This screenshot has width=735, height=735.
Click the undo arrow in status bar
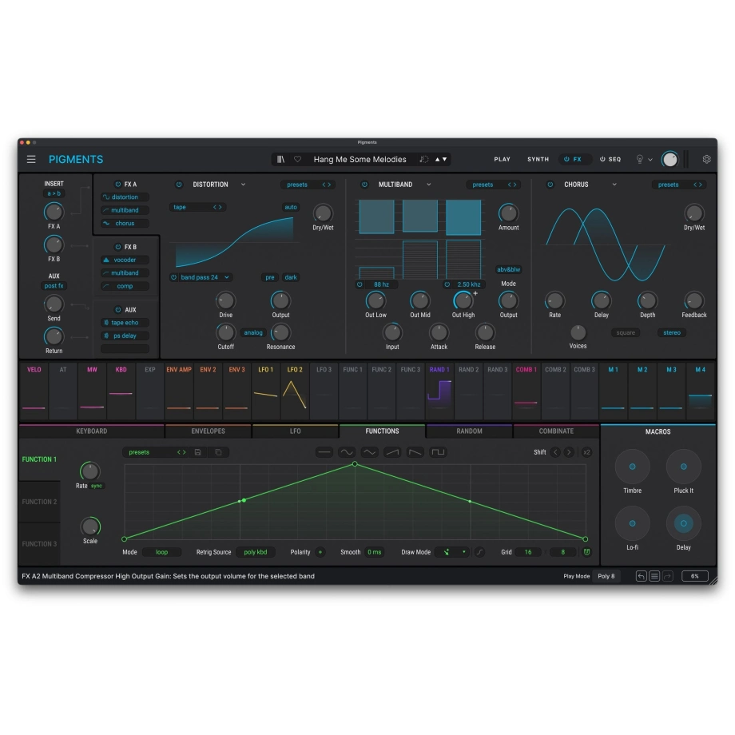pos(642,576)
